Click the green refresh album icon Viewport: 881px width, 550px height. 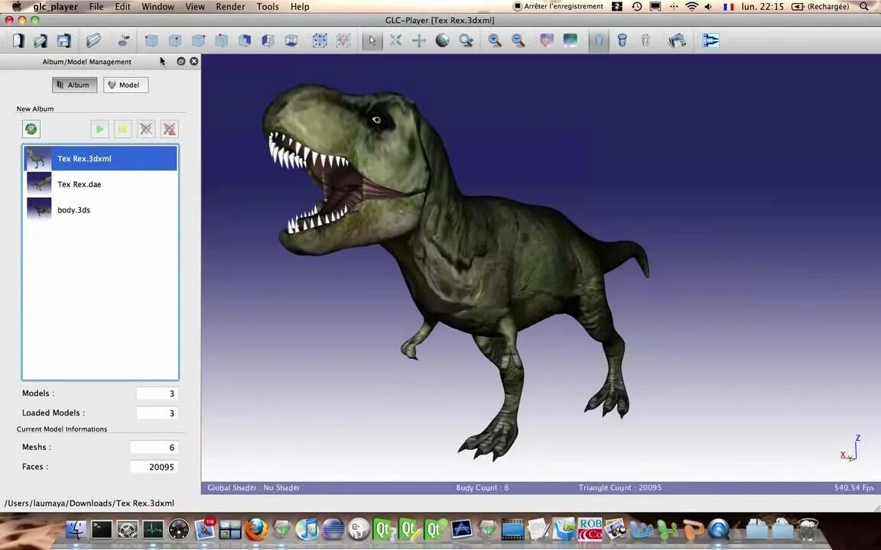tap(31, 129)
